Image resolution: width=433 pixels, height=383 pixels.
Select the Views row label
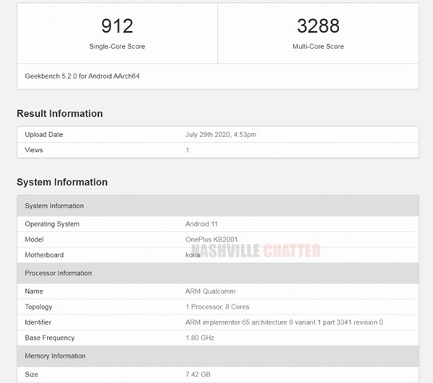[x=34, y=150]
